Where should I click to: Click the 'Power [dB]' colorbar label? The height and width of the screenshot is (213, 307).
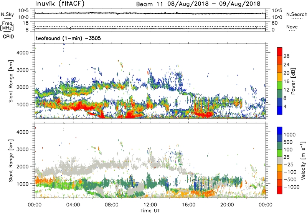293,81
